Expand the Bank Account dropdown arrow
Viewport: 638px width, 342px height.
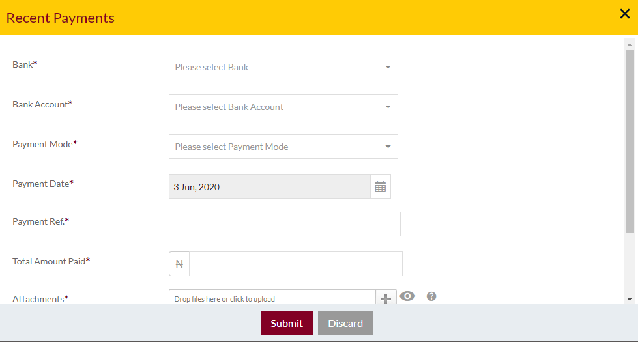tap(388, 107)
